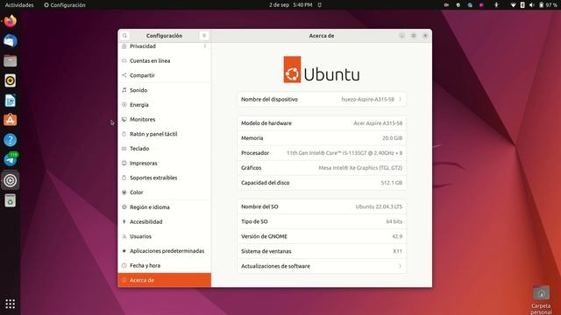Image resolution: width=561 pixels, height=315 pixels.
Task: Open the Trash icon in dock
Action: click(x=10, y=200)
